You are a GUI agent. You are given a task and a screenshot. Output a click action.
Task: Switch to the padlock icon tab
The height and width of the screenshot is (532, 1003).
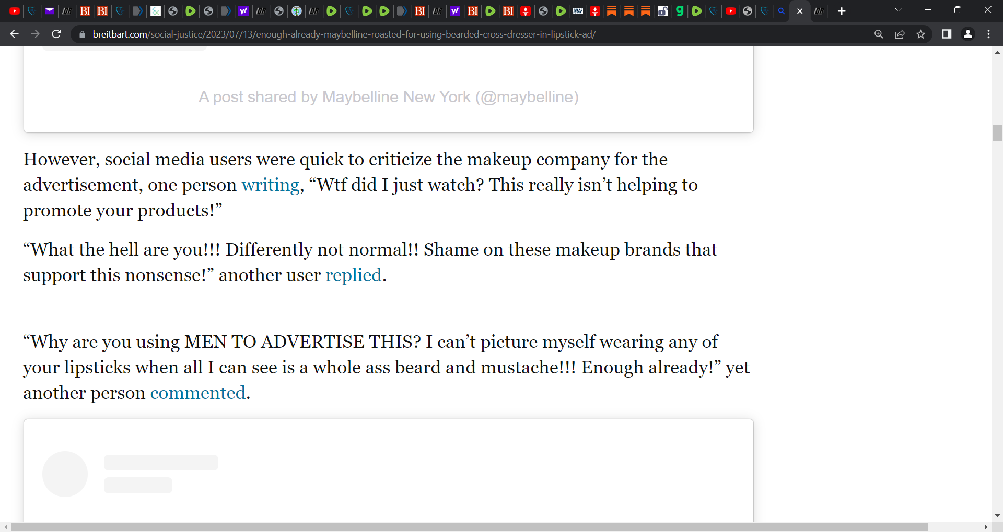(x=662, y=11)
